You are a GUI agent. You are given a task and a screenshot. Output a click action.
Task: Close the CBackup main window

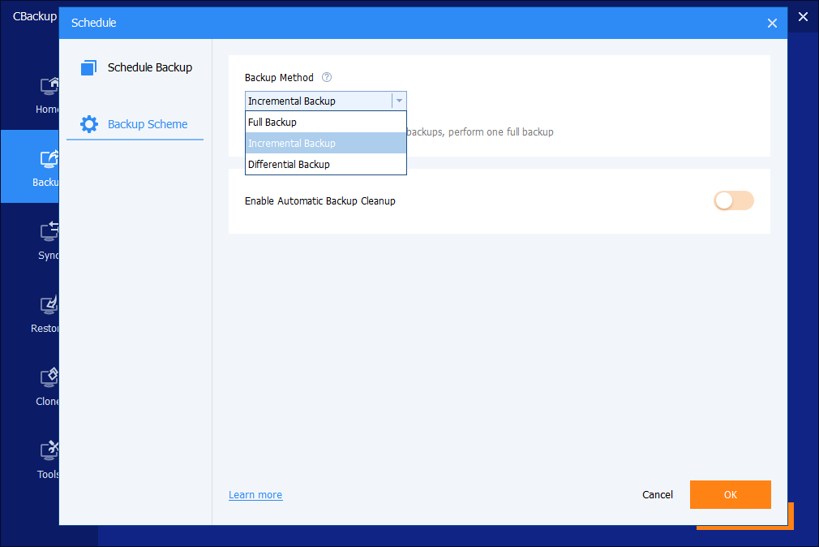point(803,16)
